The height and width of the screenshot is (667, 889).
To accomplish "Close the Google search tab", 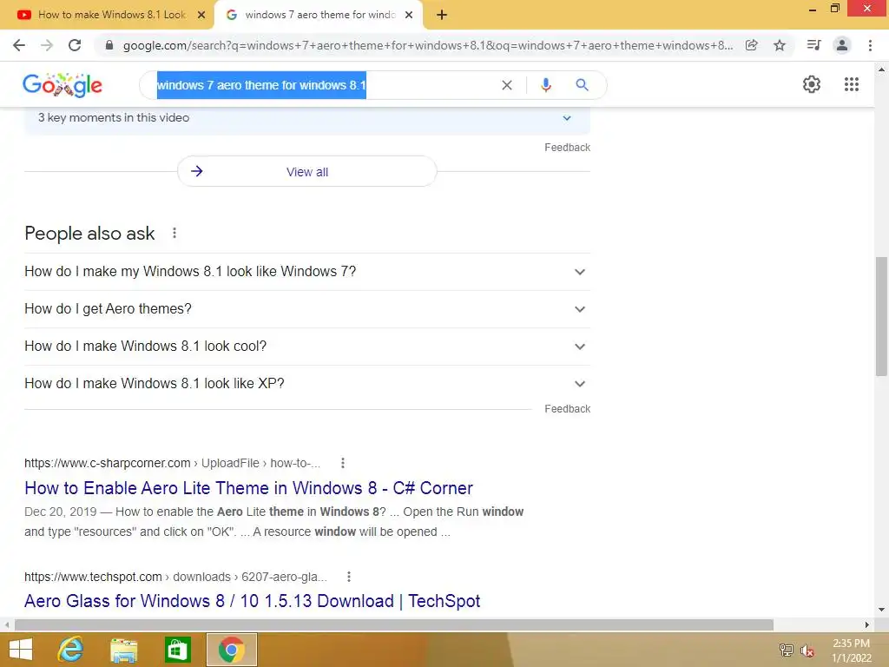I will tap(409, 15).
